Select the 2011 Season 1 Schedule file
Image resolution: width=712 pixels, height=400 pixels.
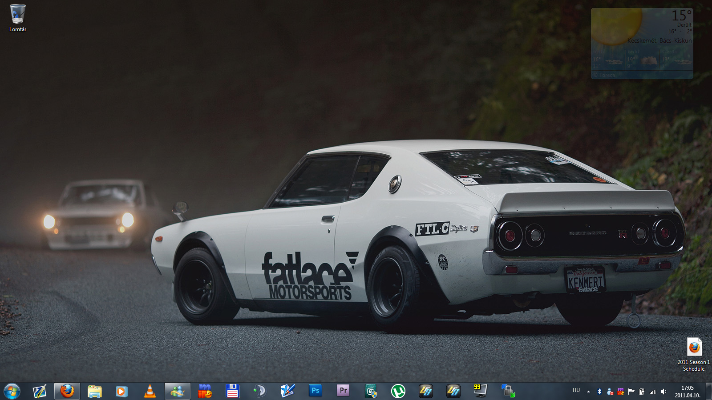(x=694, y=355)
